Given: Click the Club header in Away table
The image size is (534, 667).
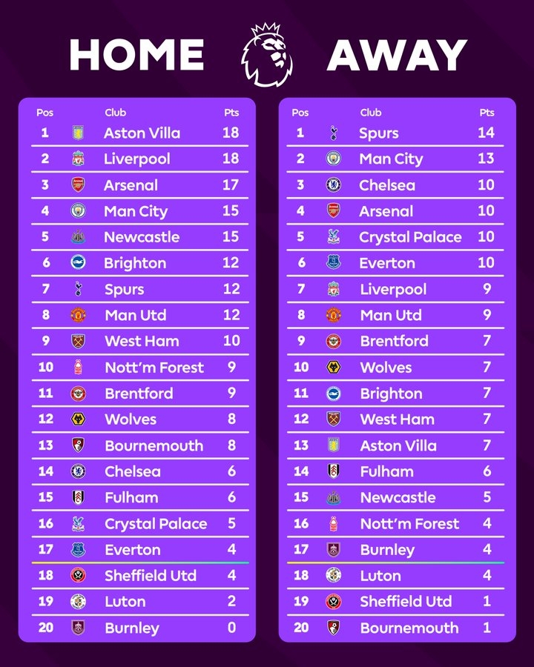Looking at the screenshot, I should (x=371, y=113).
